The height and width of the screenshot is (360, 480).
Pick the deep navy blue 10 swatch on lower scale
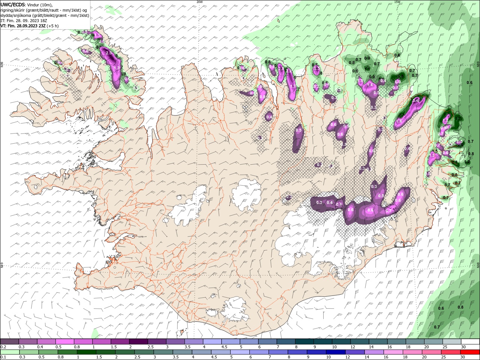point(336,352)
